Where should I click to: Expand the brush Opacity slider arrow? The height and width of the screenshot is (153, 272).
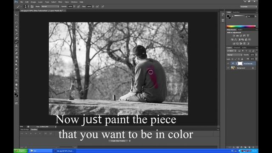(x=74, y=7)
